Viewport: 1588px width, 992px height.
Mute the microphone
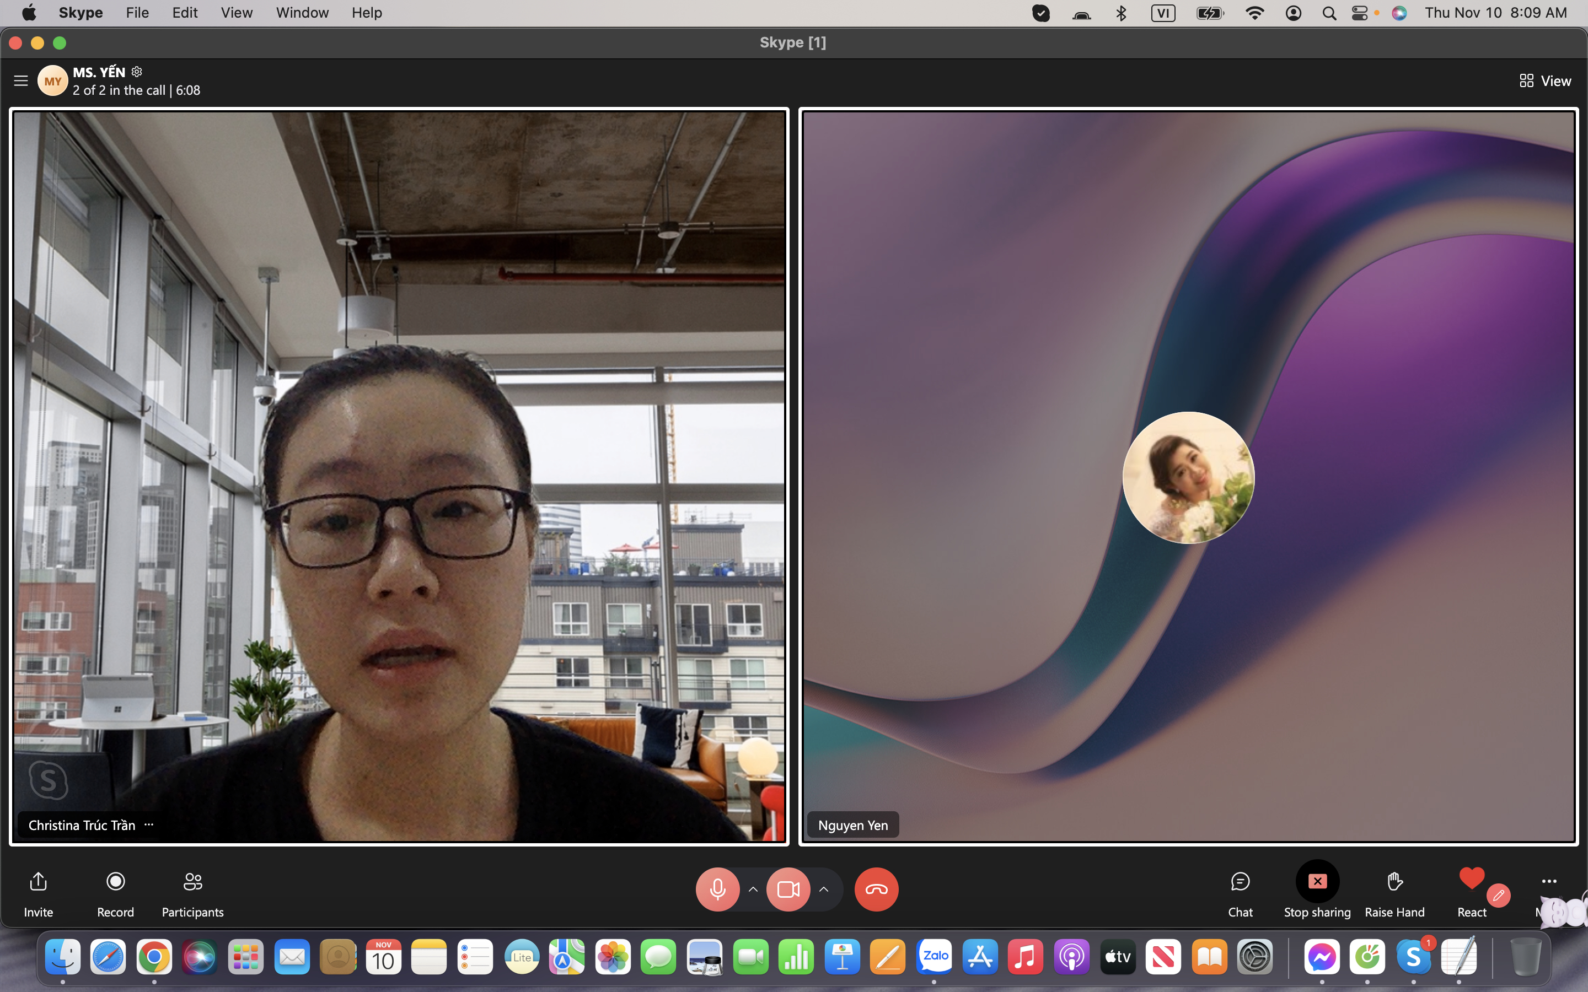click(717, 889)
